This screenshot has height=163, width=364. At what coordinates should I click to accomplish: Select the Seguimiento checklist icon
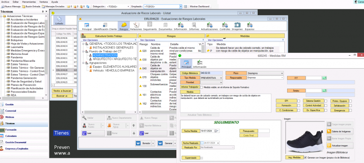coord(149,27)
